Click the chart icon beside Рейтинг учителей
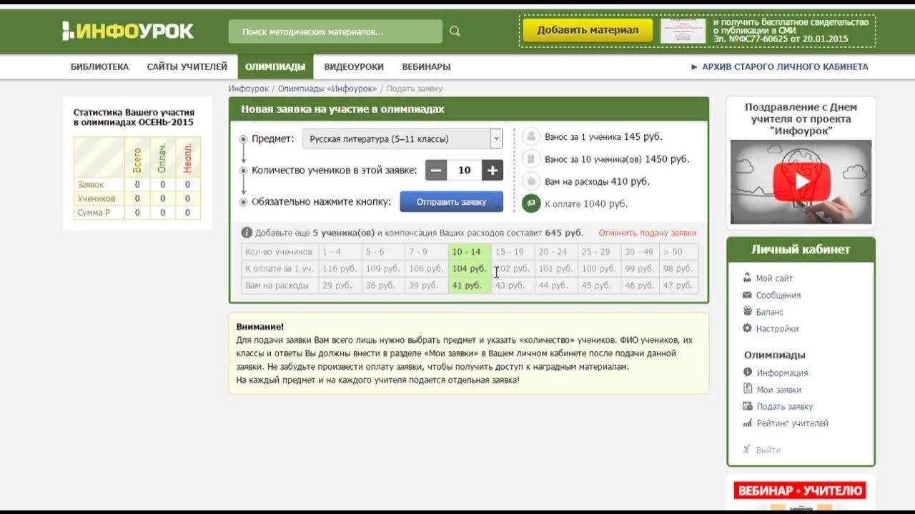 tap(748, 423)
